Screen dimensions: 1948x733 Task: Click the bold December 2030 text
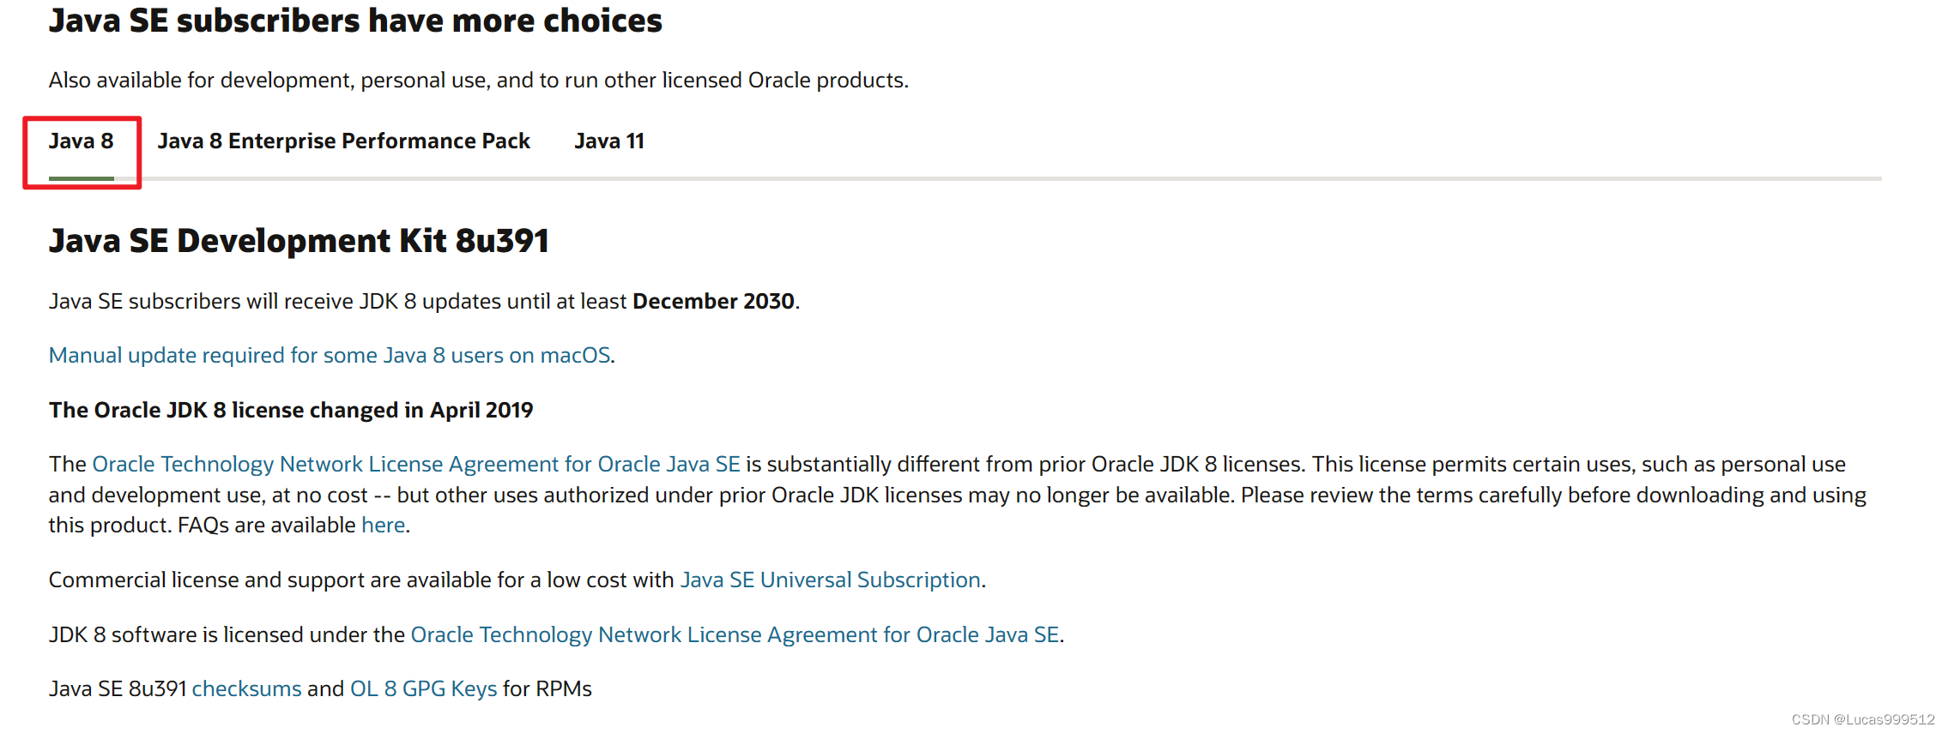click(x=713, y=301)
